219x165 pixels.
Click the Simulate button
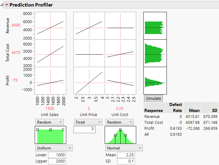tap(153, 98)
